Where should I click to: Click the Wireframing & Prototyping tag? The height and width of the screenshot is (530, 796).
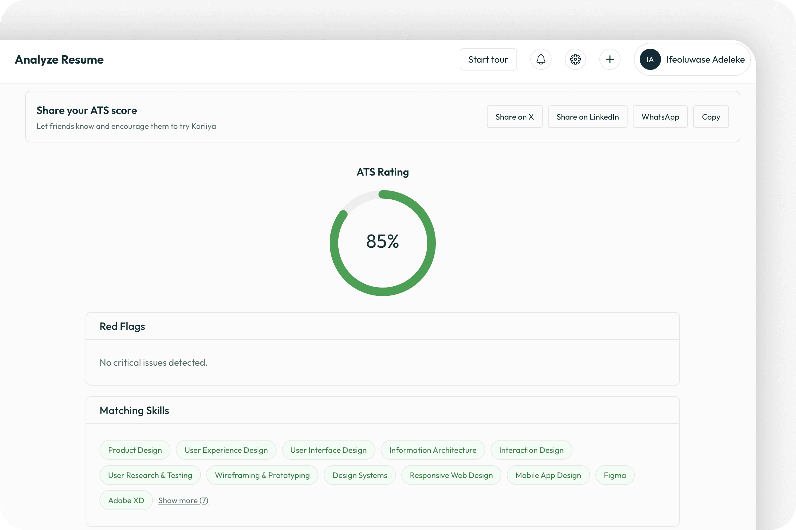[262, 475]
